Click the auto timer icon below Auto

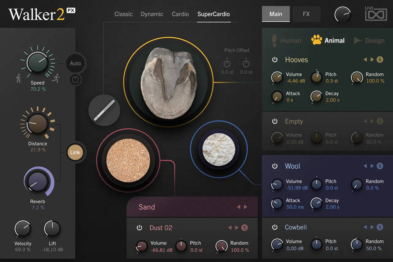[x=75, y=80]
